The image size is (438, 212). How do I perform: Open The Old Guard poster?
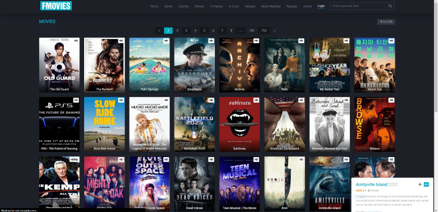click(x=59, y=65)
